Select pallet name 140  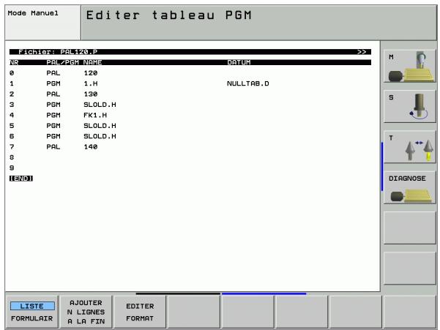pos(90,146)
